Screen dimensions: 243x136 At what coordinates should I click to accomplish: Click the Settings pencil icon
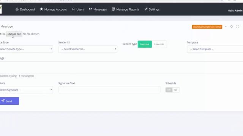[146, 9]
